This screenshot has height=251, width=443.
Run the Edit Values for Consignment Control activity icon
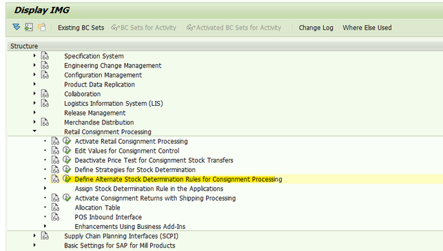coord(67,151)
